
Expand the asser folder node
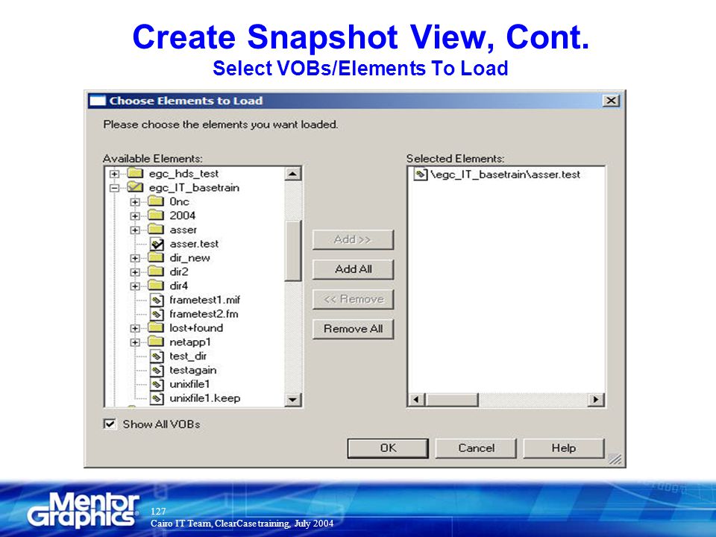(x=135, y=230)
